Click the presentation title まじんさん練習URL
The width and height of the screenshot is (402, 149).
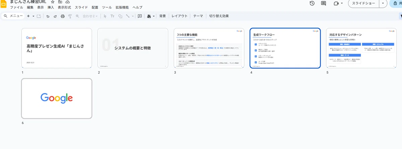29,2
